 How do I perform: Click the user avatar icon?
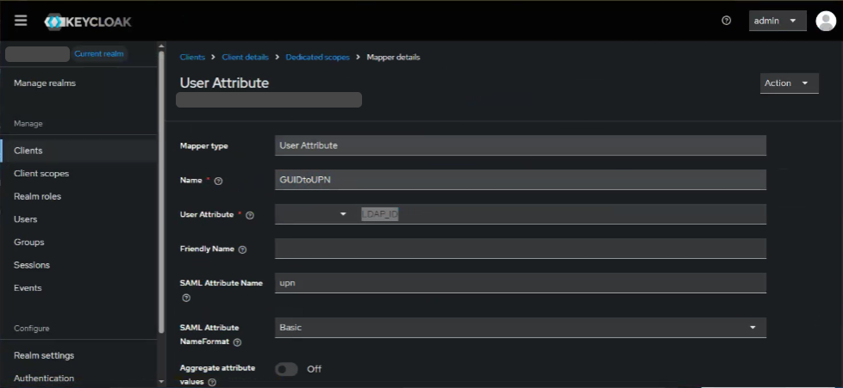[x=825, y=21]
